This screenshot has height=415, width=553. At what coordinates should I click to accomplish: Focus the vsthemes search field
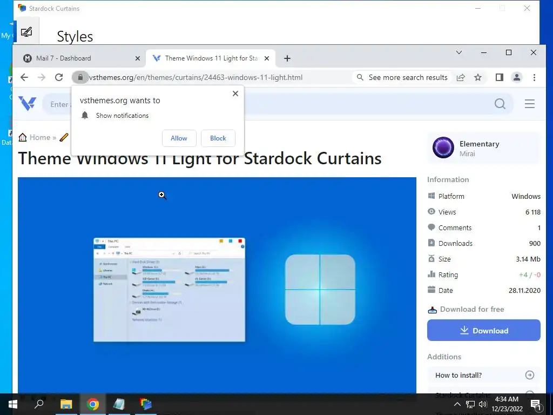coord(278,104)
